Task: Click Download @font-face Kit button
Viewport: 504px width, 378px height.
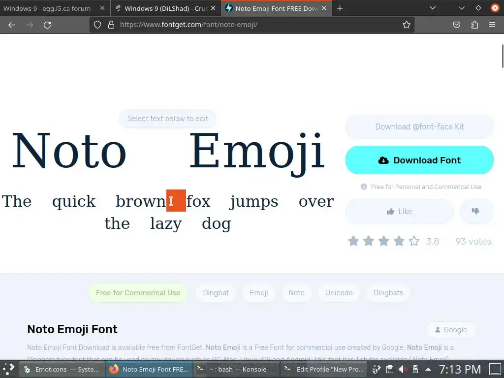Action: (x=419, y=126)
